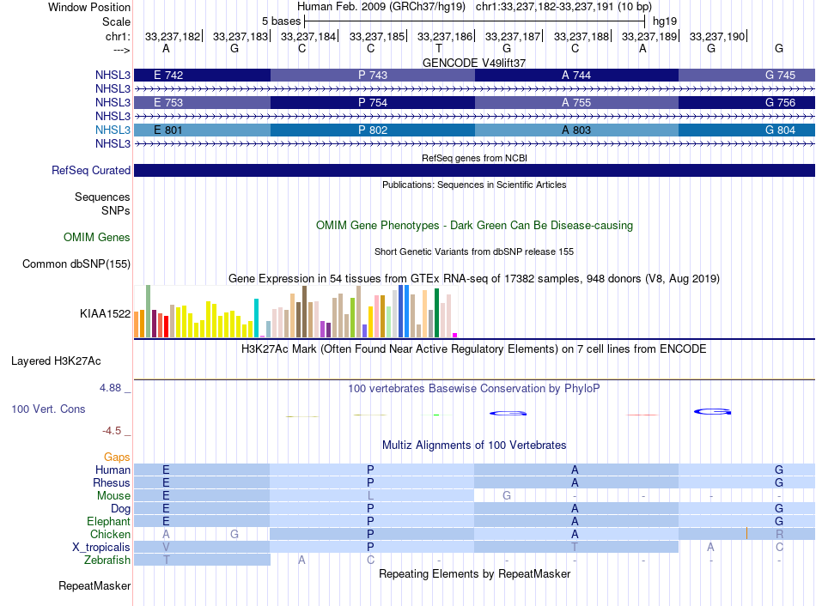Click Mouse row L amino acid
This screenshot has height=606, width=816.
(370, 496)
